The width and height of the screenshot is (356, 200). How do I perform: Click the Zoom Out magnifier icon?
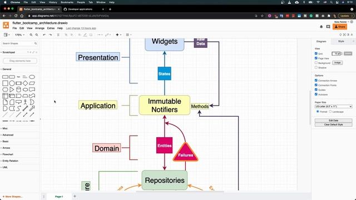(37, 34)
